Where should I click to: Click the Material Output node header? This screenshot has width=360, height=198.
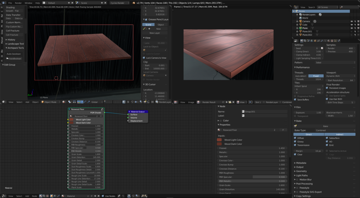pos(138,112)
